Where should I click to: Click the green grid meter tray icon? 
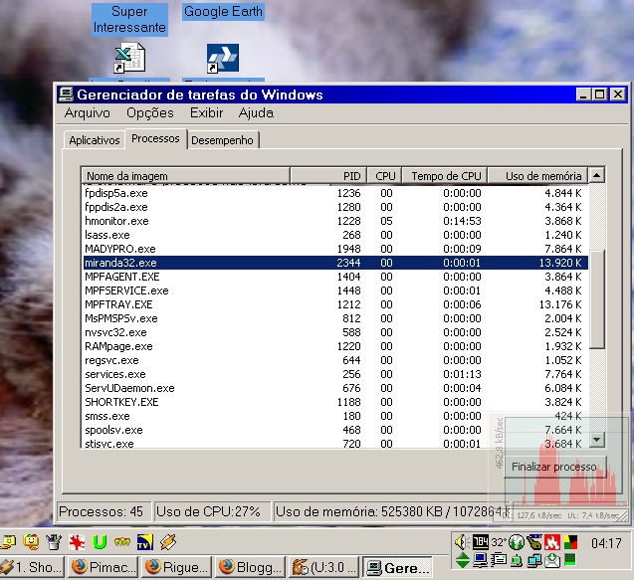pyautogui.click(x=570, y=560)
